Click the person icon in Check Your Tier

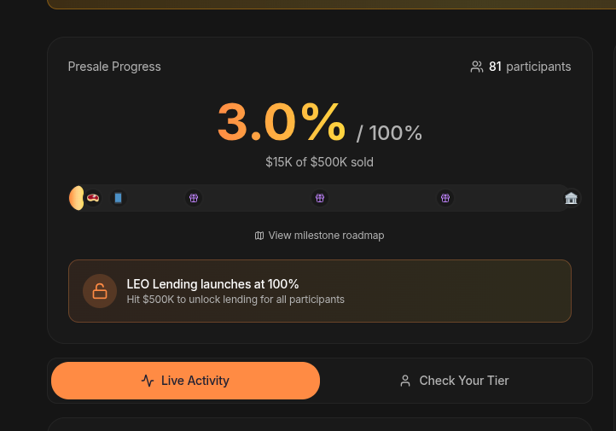pos(405,381)
